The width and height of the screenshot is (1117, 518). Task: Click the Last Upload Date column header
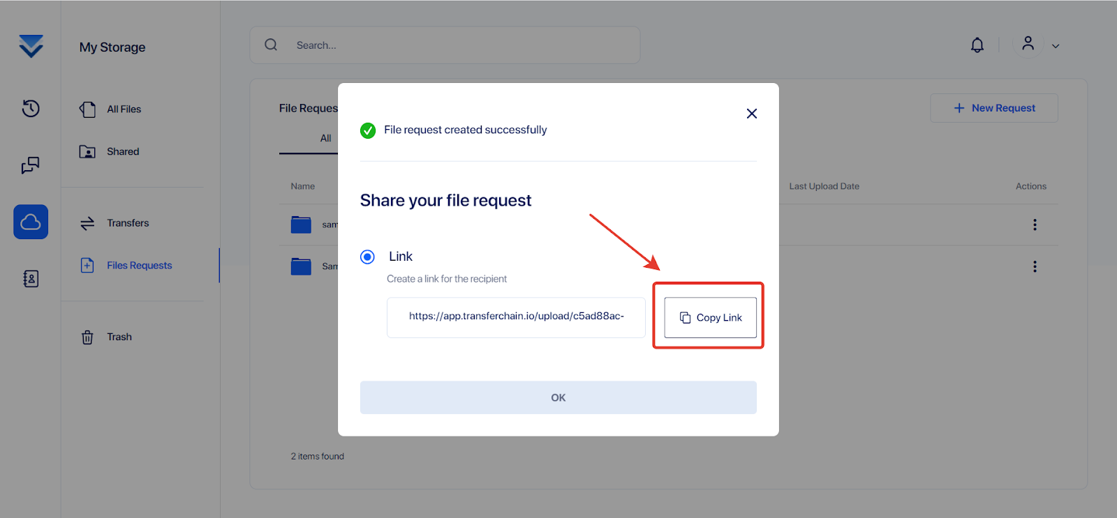[824, 186]
